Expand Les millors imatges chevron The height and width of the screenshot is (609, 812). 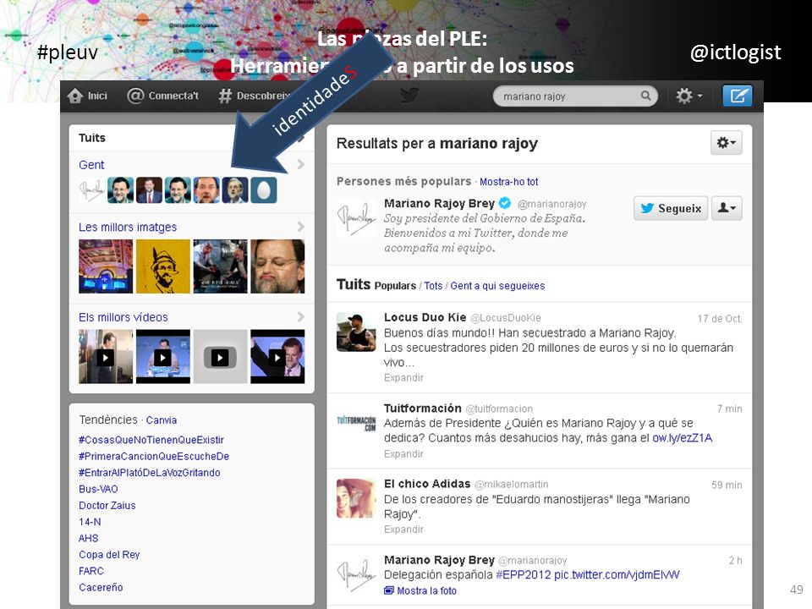click(301, 227)
